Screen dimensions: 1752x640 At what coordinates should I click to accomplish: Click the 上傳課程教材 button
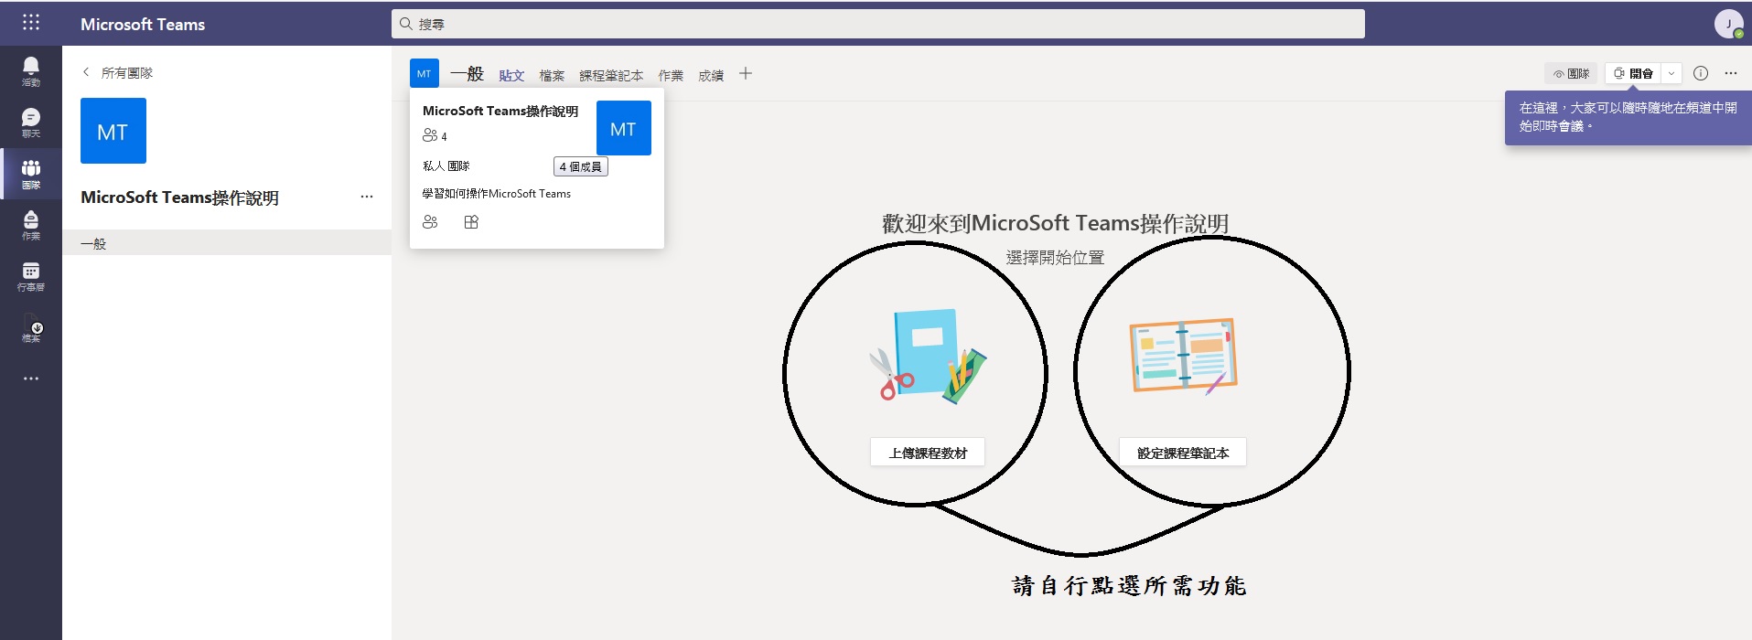point(928,453)
